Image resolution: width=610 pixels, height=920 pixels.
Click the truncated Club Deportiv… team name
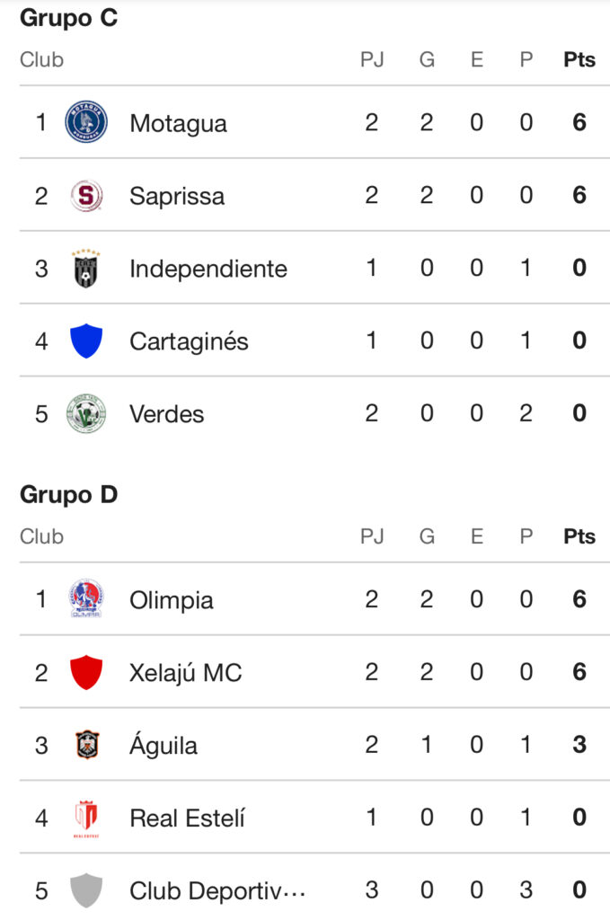tap(217, 891)
